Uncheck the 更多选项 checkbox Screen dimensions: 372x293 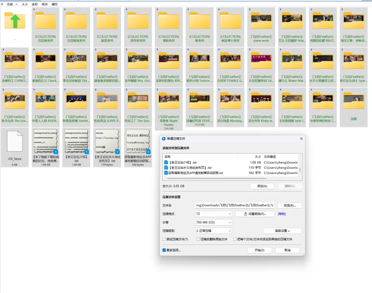click(165, 250)
